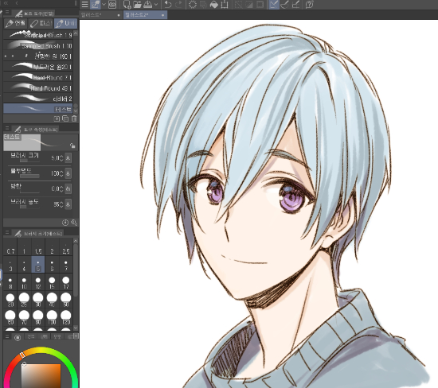Viewport: 438px width, 388px height.
Task: Click the hue ring on color wheel
Action: coord(41,351)
